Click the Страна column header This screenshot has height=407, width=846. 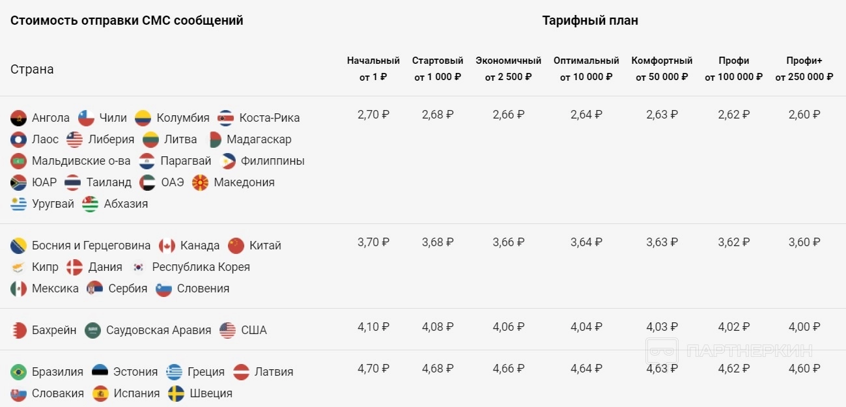(32, 69)
